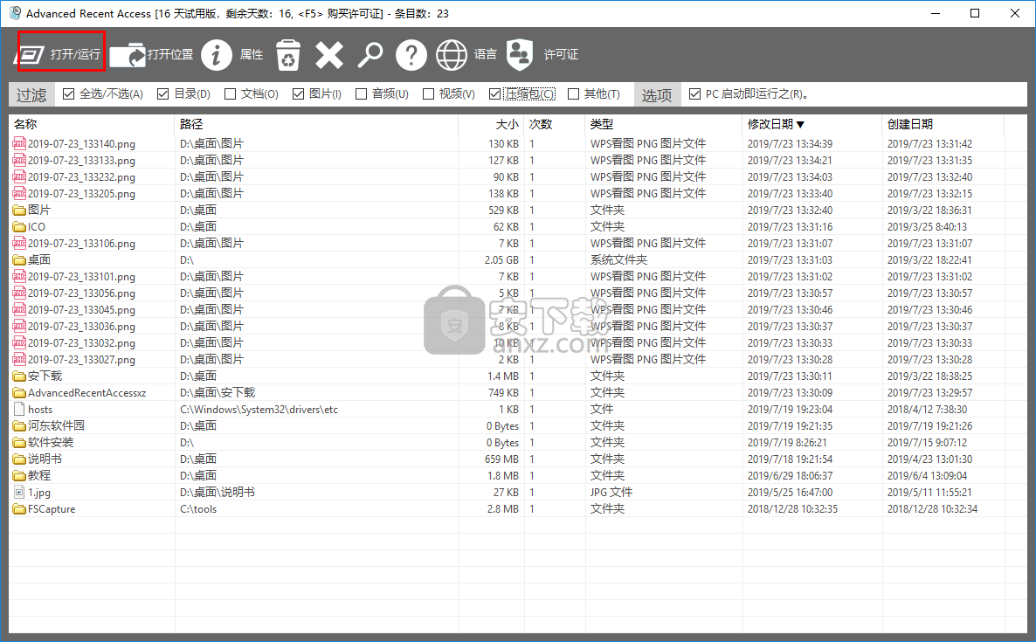Click PNG icon of 2019-07-23_133140.png

(19, 143)
